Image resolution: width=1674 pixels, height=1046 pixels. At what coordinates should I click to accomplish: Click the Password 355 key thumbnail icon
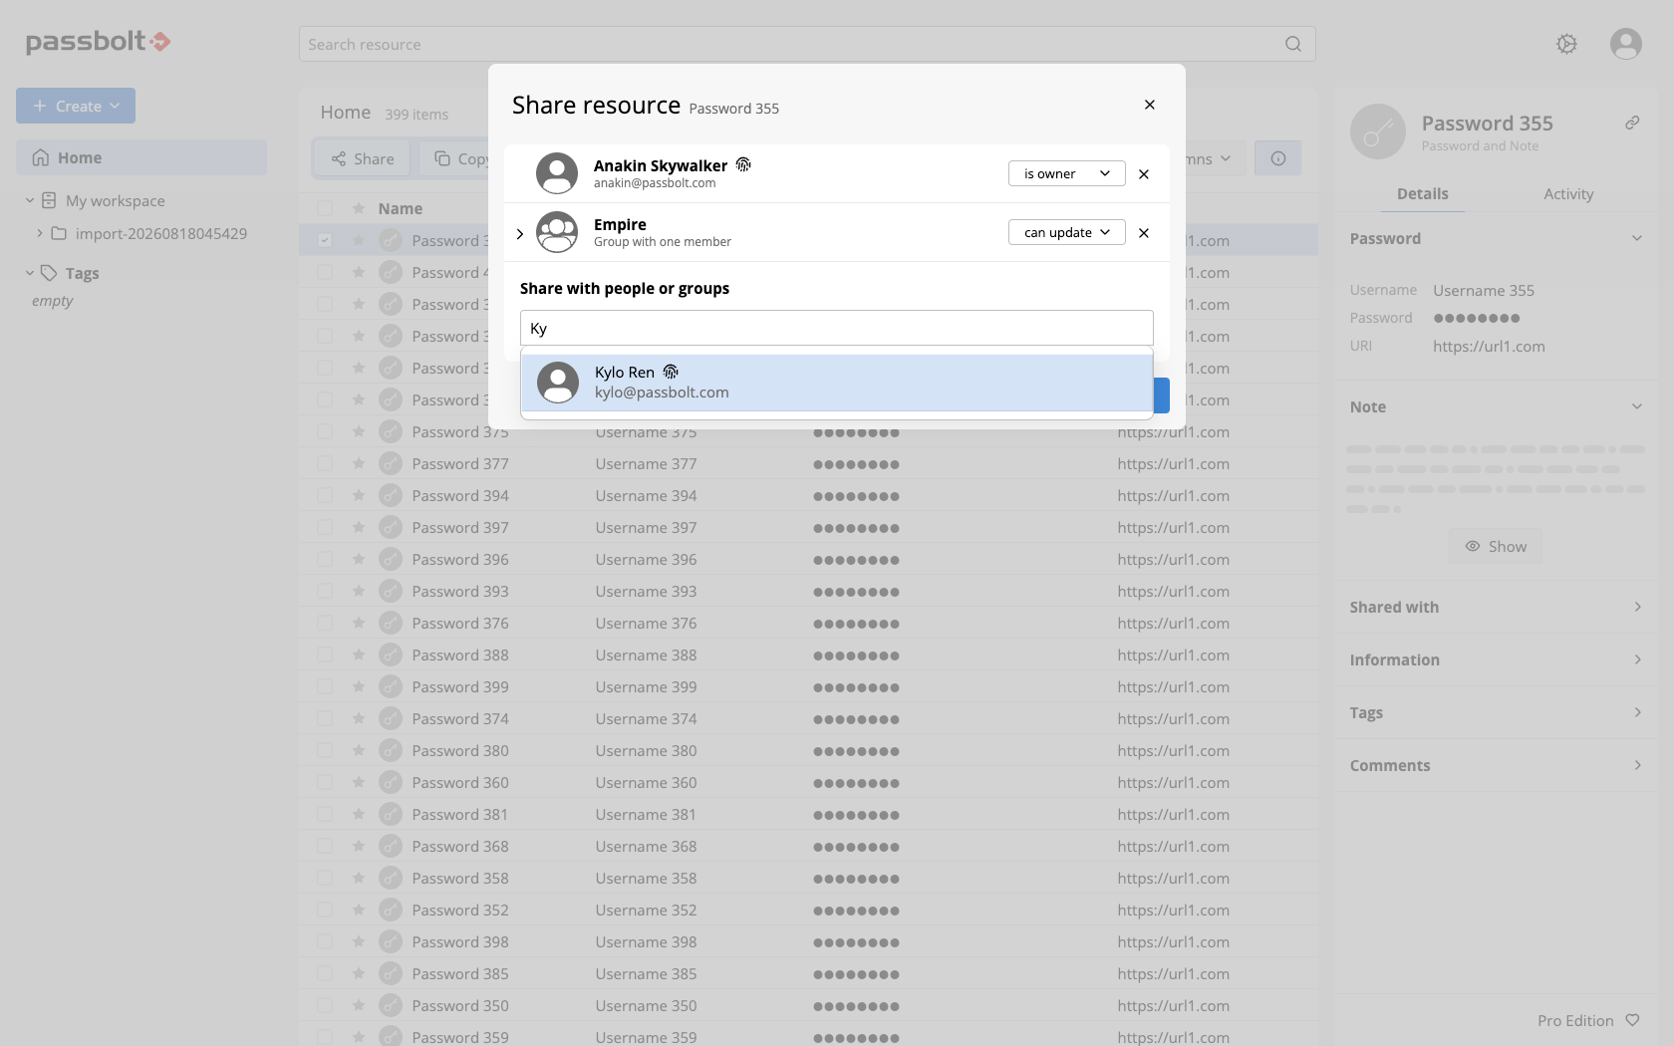click(x=1377, y=131)
